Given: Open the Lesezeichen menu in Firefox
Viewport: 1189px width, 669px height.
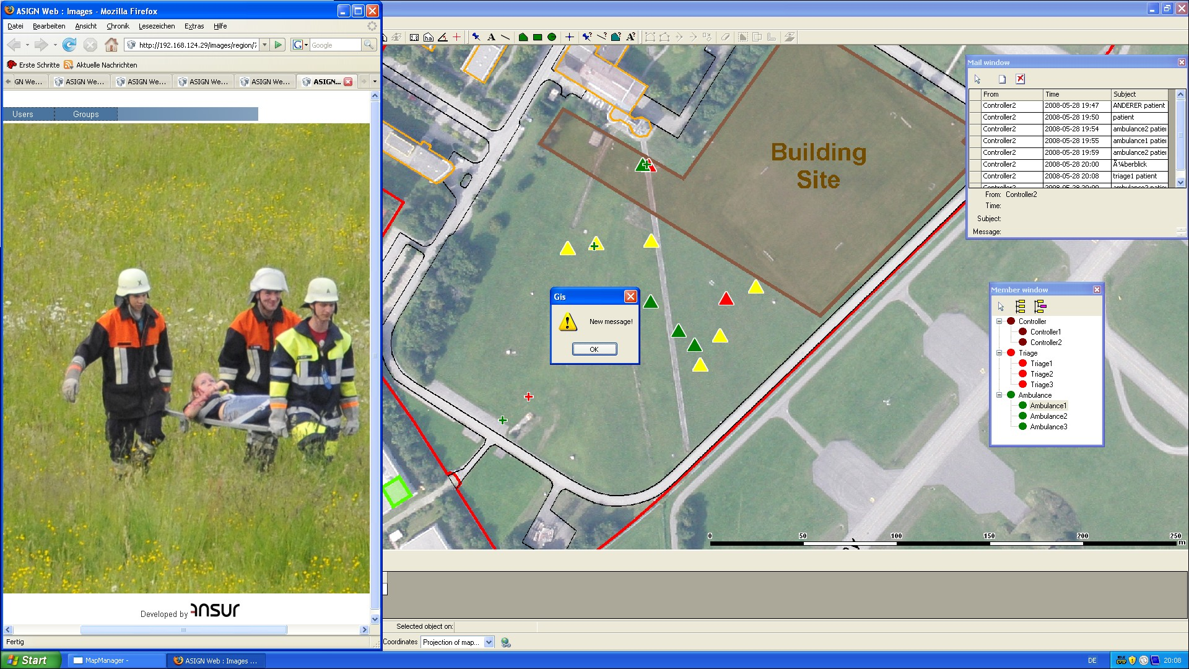Looking at the screenshot, I should [156, 26].
